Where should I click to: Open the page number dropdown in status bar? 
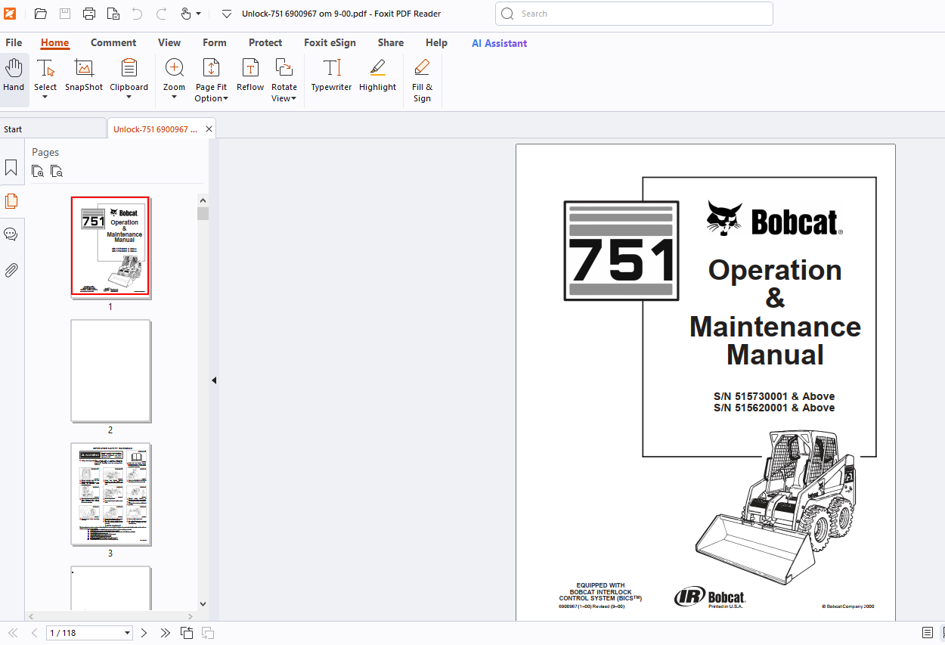127,633
